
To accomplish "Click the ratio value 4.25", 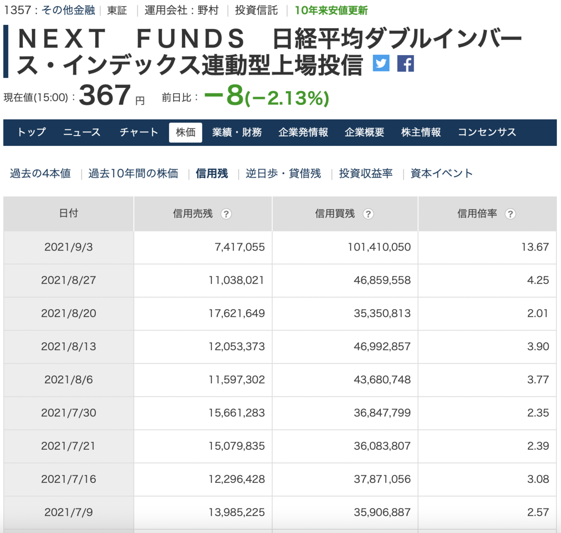I will point(538,281).
